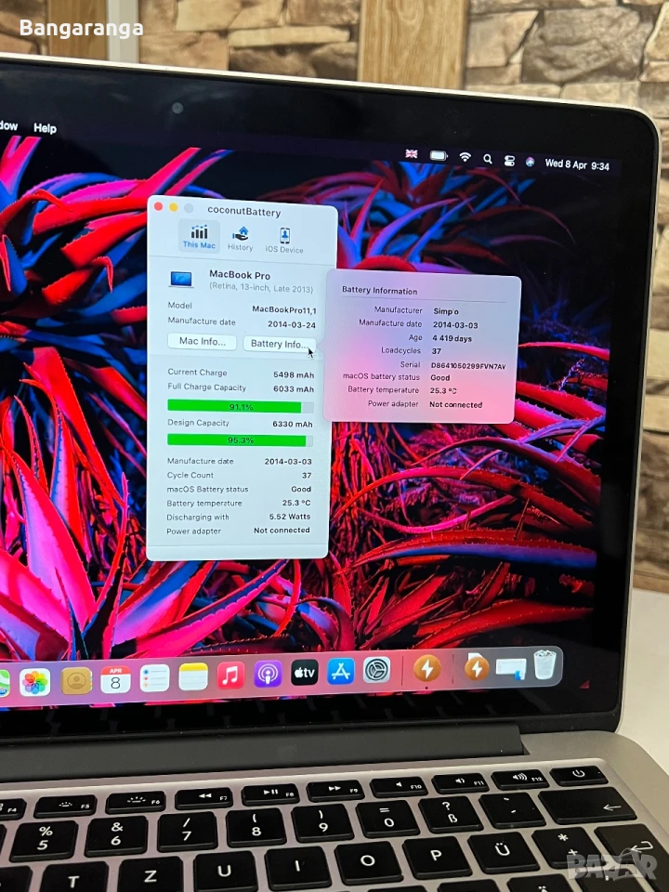This screenshot has width=669, height=892.
Task: Open App Store from the dock
Action: [341, 671]
